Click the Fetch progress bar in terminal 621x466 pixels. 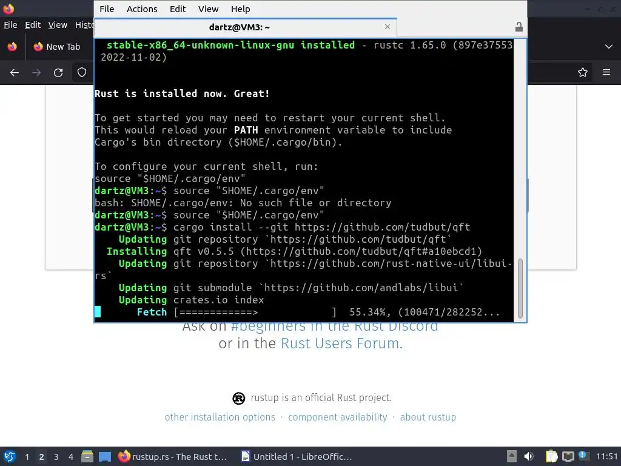tap(255, 312)
